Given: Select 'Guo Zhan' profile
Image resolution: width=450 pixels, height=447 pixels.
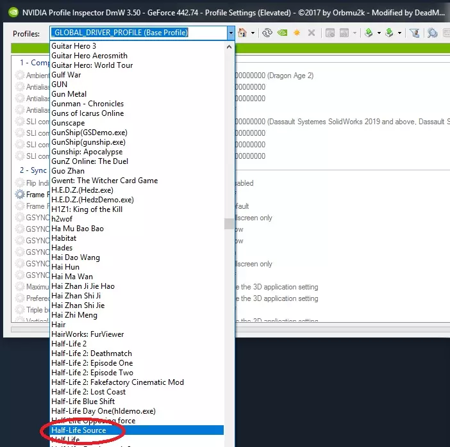Looking at the screenshot, I should [137, 171].
